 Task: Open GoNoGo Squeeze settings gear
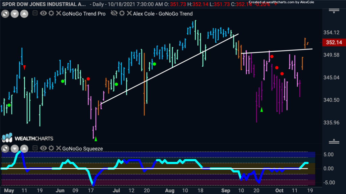point(51,148)
